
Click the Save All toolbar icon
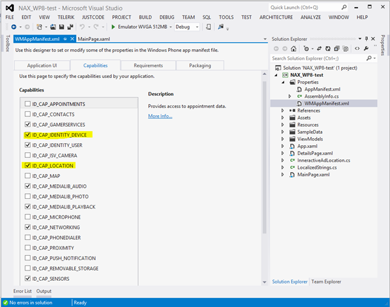point(70,27)
